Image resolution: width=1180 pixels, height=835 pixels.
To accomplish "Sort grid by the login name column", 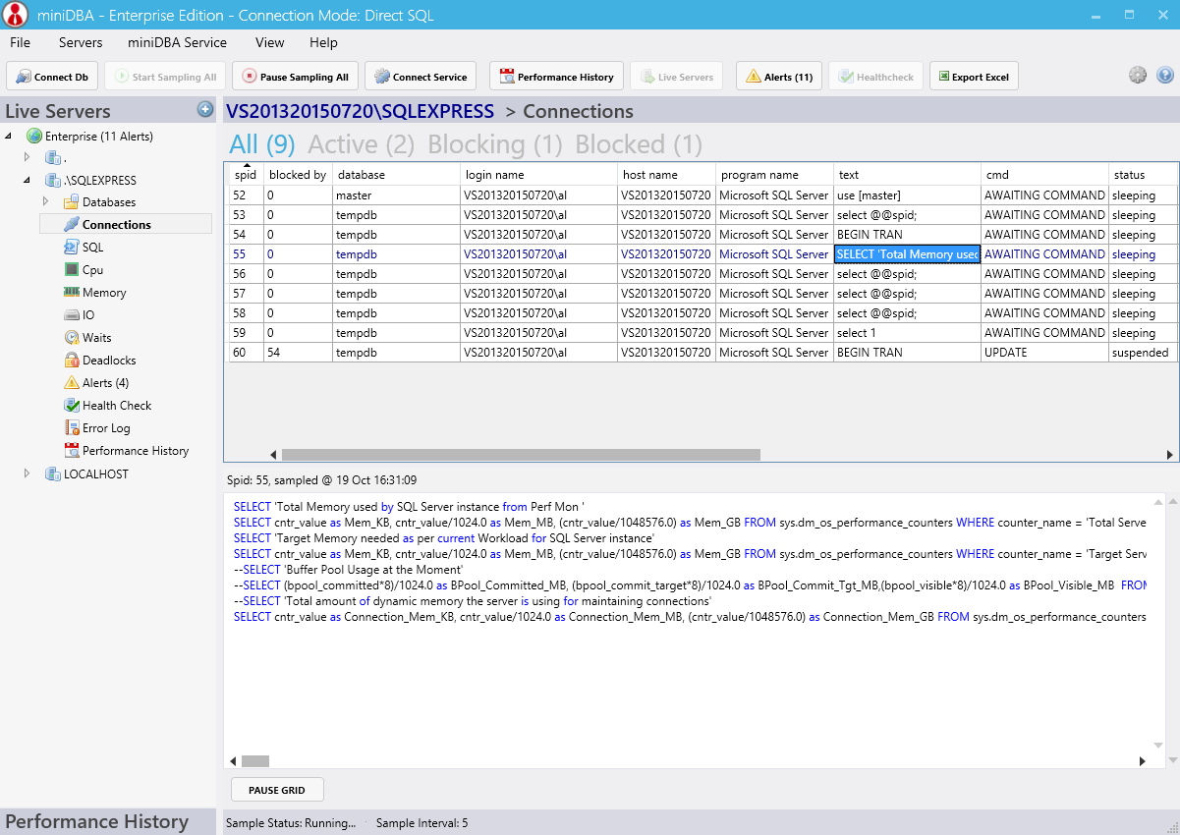I will coord(538,175).
